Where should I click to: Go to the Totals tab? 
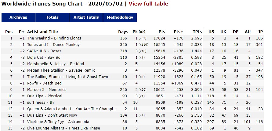tap(52, 17)
